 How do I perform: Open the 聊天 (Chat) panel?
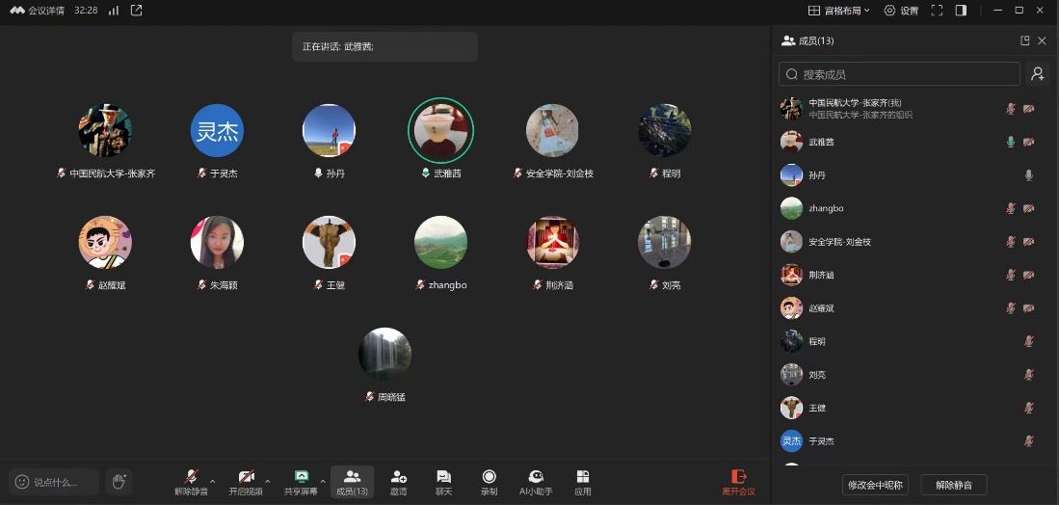tap(443, 482)
